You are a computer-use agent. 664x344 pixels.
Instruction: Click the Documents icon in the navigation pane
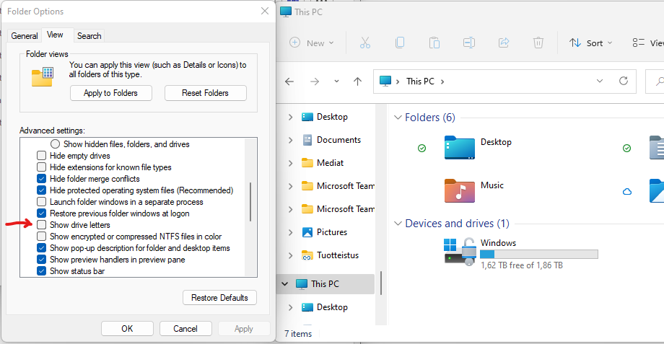307,140
